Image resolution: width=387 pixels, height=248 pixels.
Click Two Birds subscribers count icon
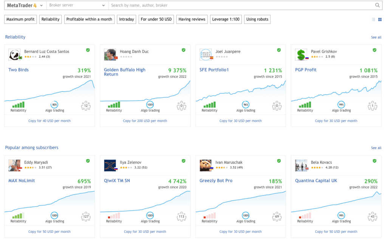(x=86, y=105)
